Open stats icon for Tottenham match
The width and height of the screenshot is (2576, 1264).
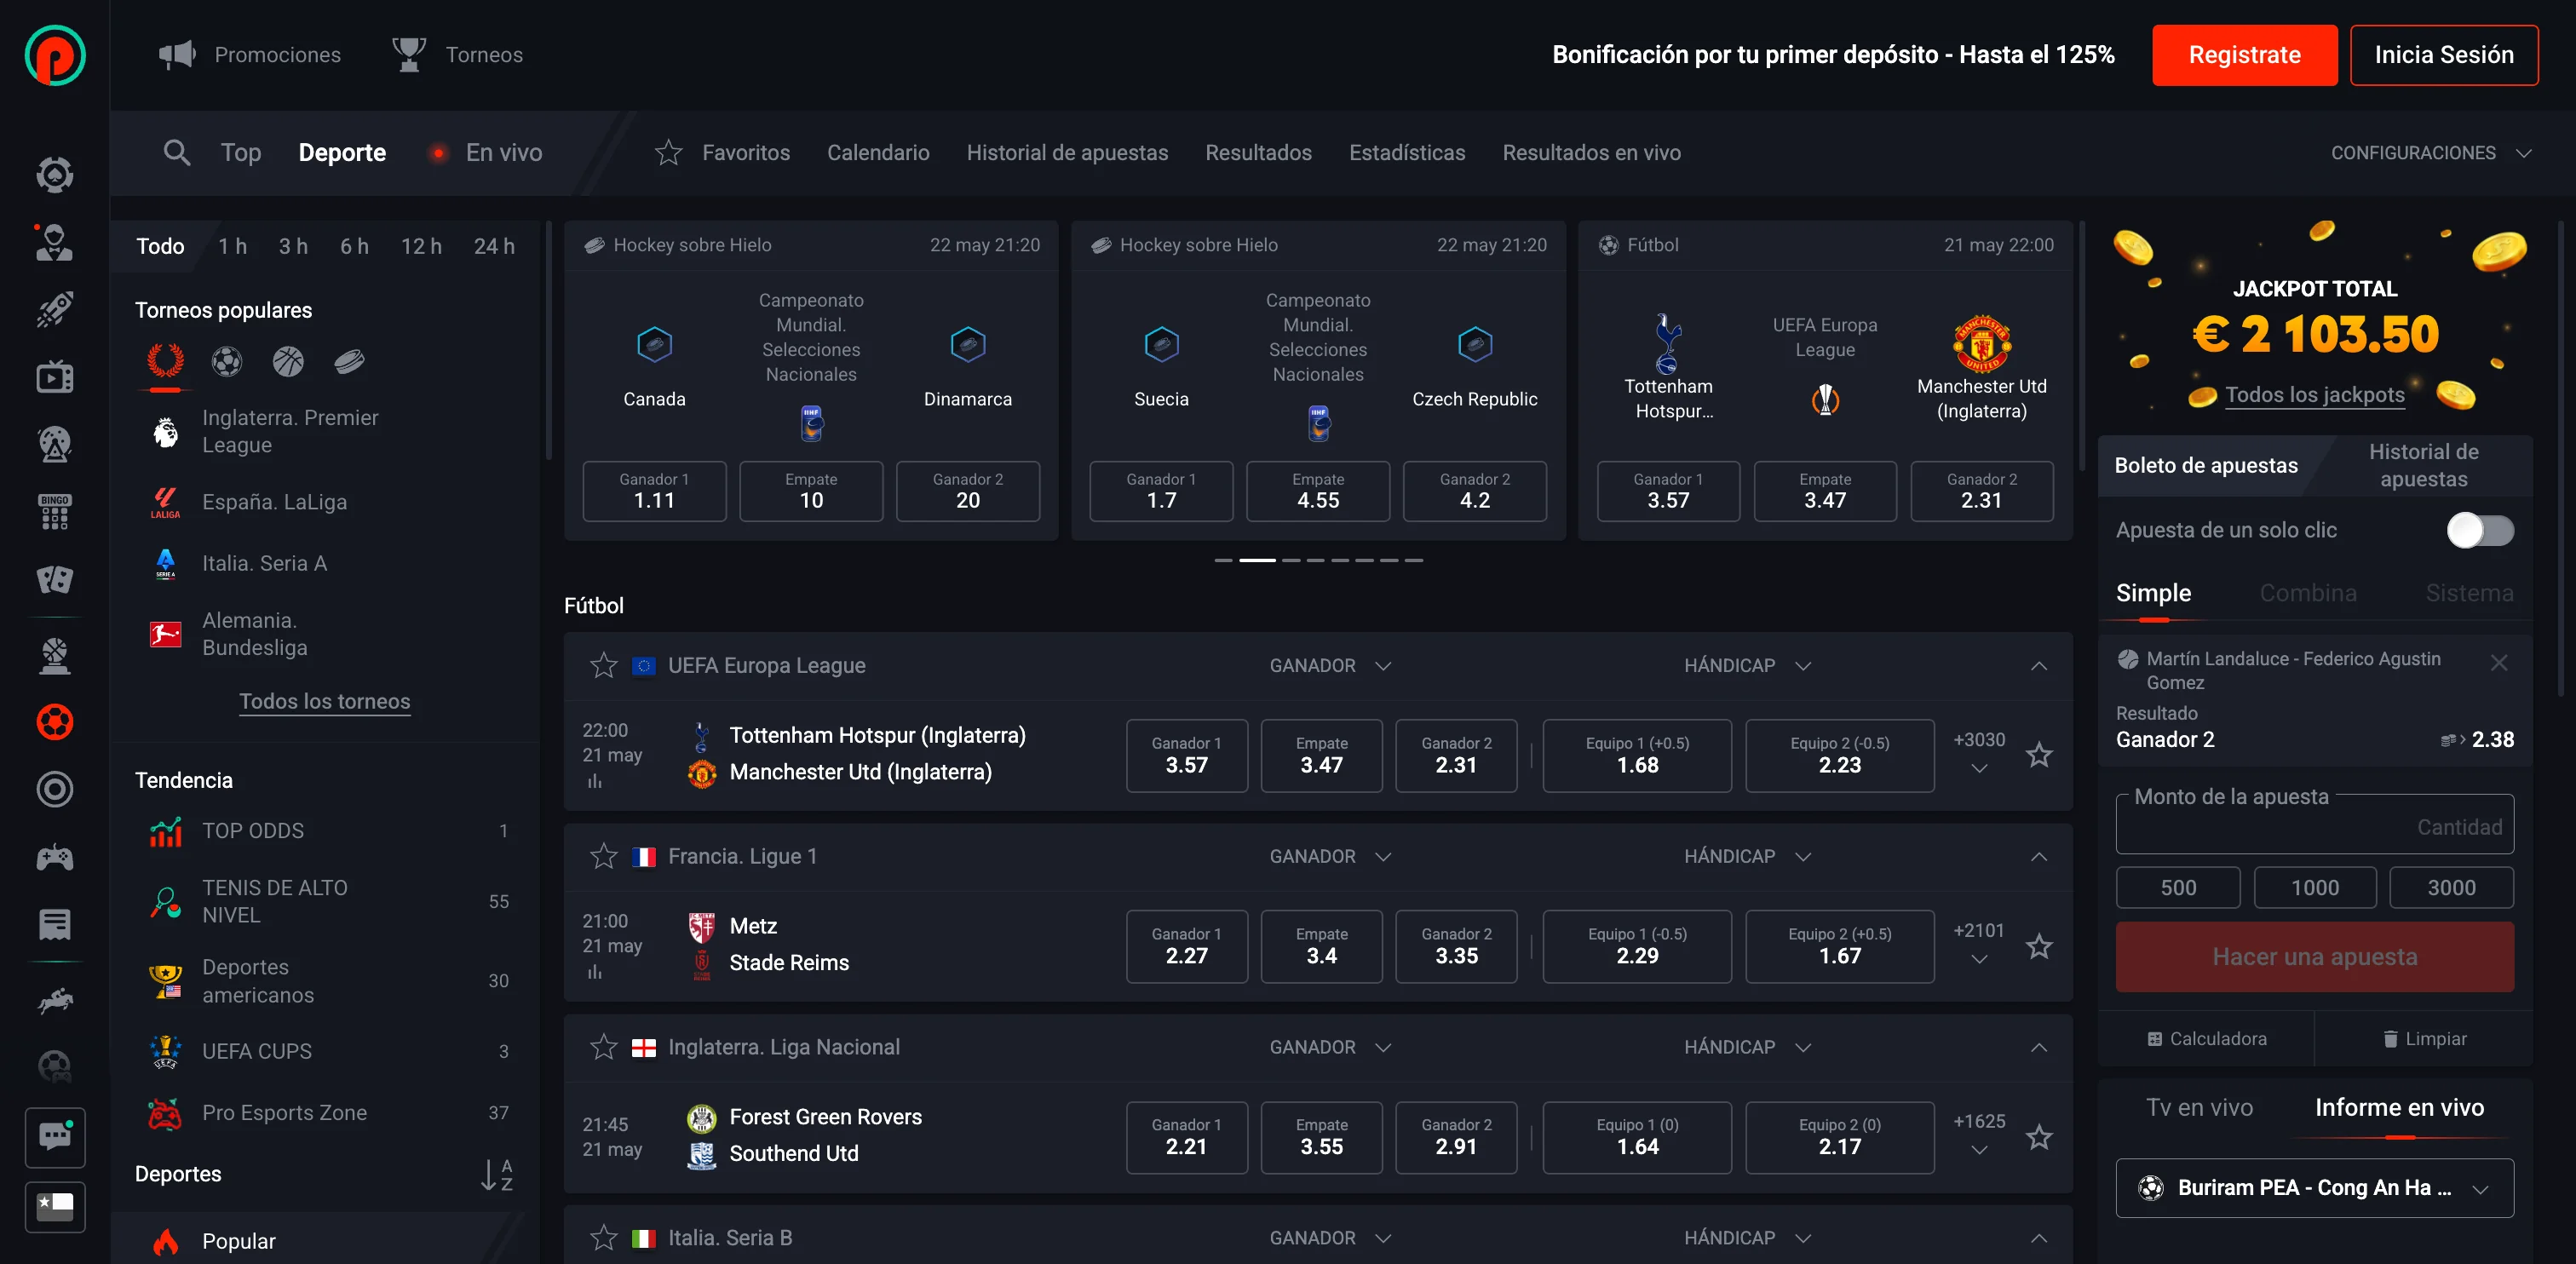pyautogui.click(x=595, y=781)
